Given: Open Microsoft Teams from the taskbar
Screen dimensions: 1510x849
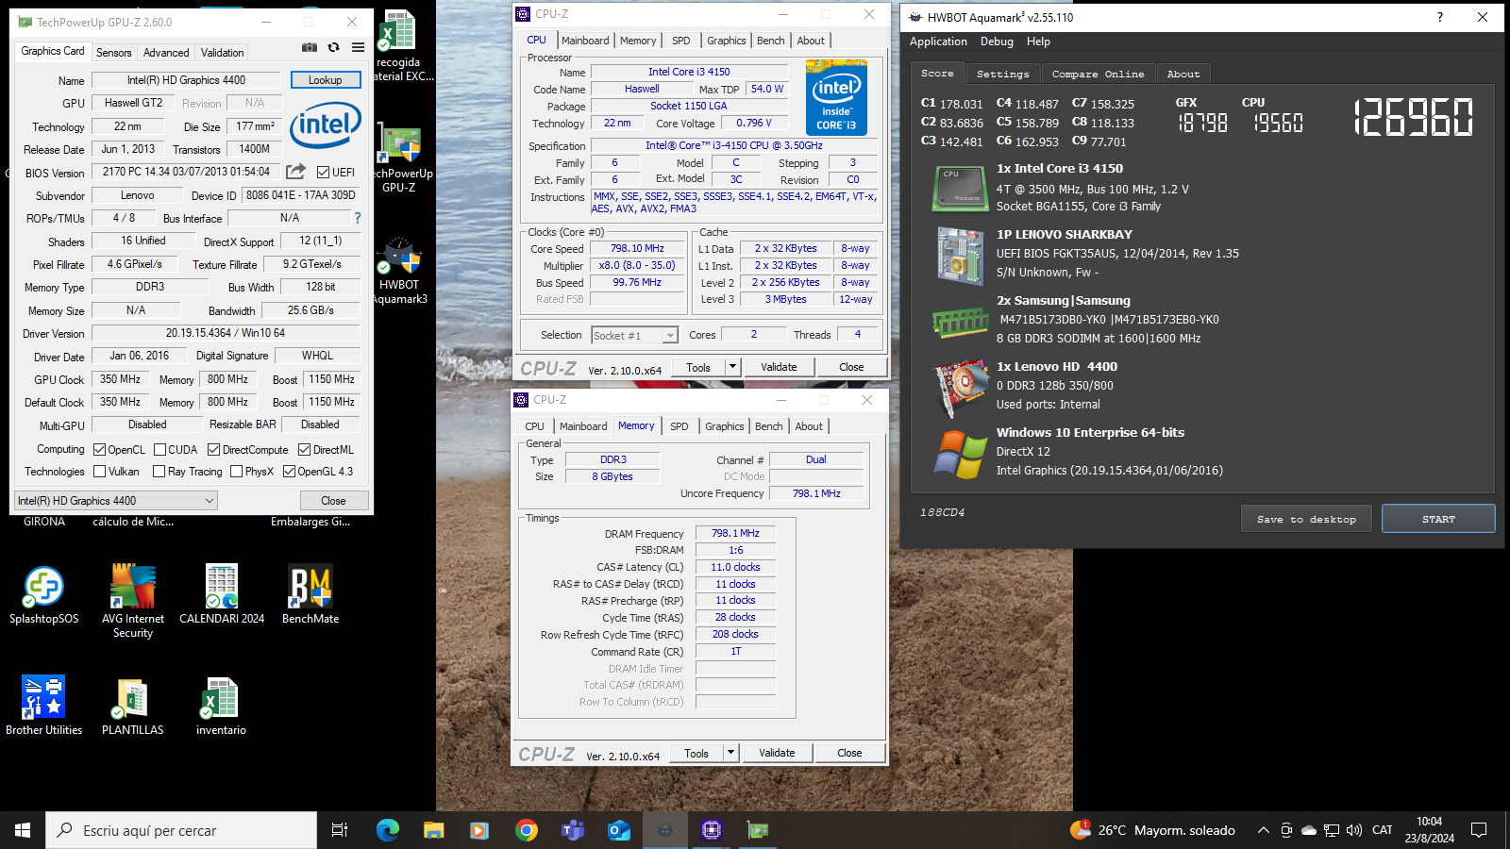Looking at the screenshot, I should coord(573,830).
